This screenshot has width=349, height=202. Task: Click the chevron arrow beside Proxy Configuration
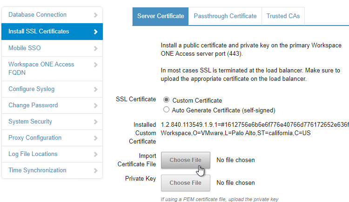pos(96,138)
